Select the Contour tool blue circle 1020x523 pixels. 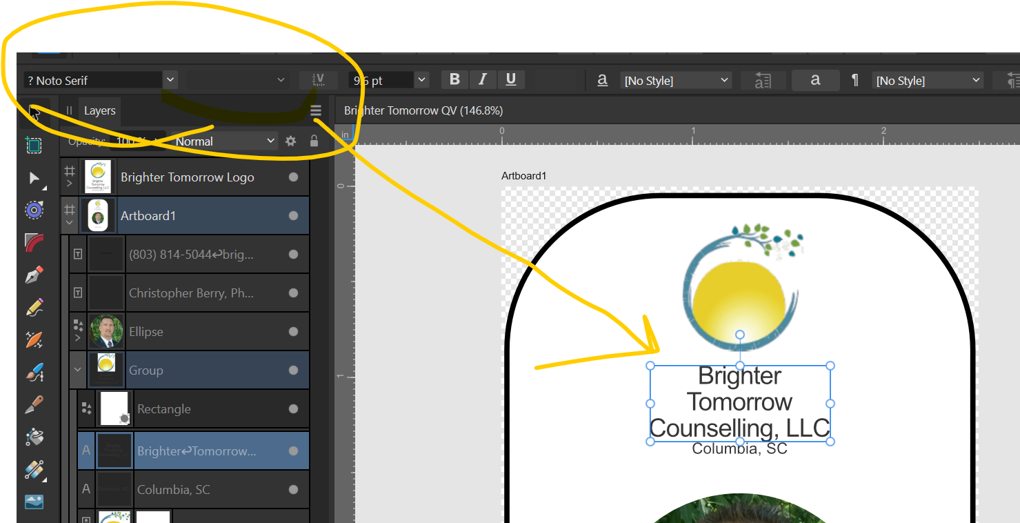pos(34,210)
